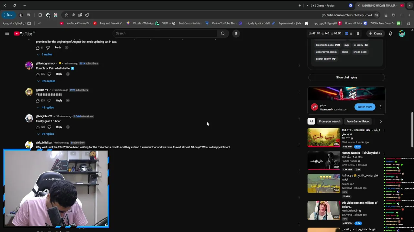Viewport: 414px width, 232px height.
Task: Open sponsored ad options menu
Action: 380,107
